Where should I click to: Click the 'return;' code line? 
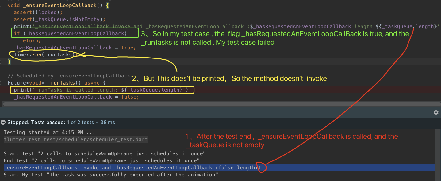[x=30, y=40]
